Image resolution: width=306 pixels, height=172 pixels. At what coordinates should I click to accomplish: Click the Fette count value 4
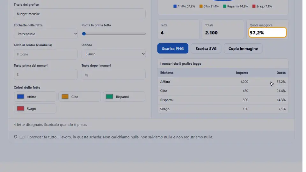(162, 33)
